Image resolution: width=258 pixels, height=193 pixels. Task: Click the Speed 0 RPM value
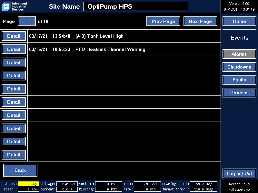pos(28,189)
